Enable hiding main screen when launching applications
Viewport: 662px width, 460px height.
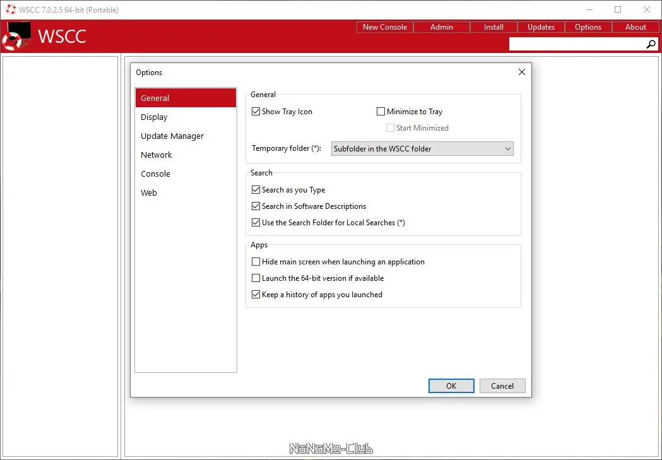pos(256,261)
